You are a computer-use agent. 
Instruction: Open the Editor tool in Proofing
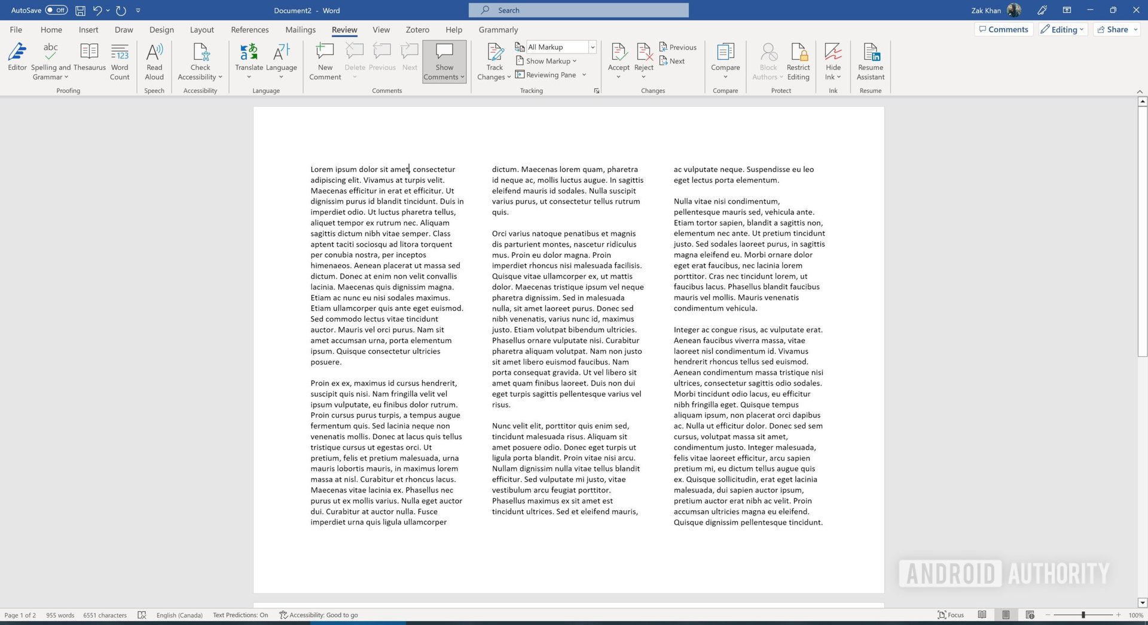(17, 60)
